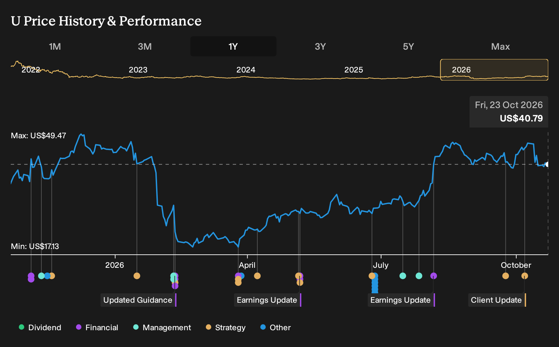Switch to the 3Y time range
The height and width of the screenshot is (347, 559).
(320, 46)
